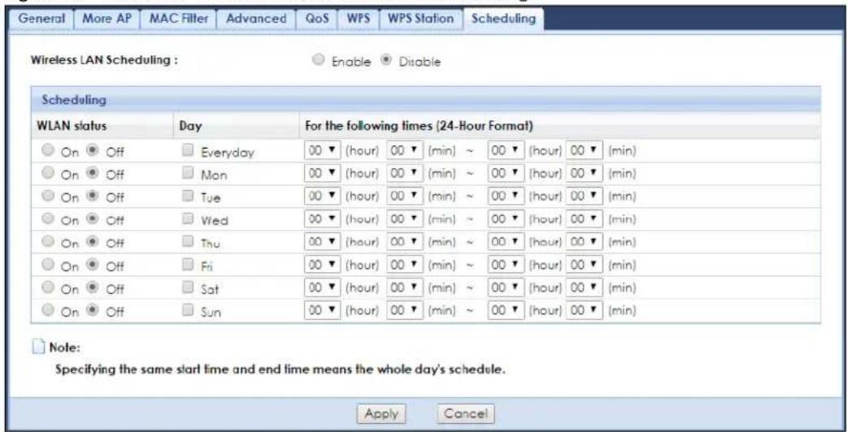Image resolution: width=848 pixels, height=432 pixels.
Task: Set WLAN status Off for Tue row
Action: pyautogui.click(x=93, y=197)
